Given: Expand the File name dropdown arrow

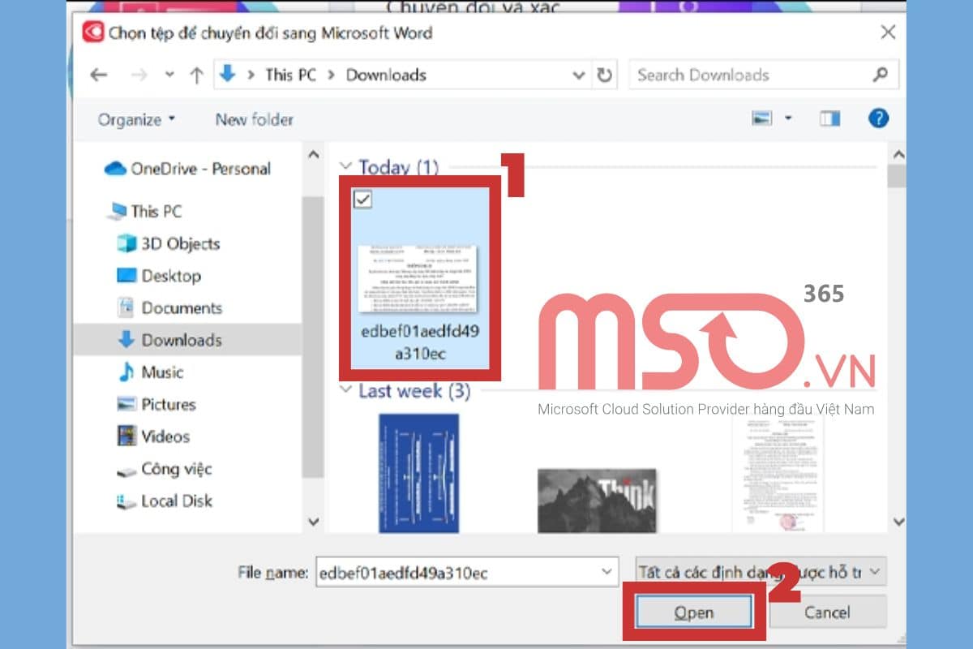Looking at the screenshot, I should tap(607, 572).
